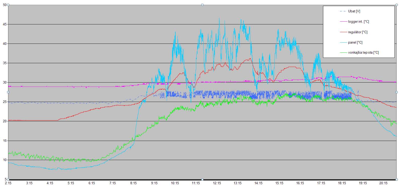Click the '13:15' time-axis label
401x188 pixels.
[238, 183]
